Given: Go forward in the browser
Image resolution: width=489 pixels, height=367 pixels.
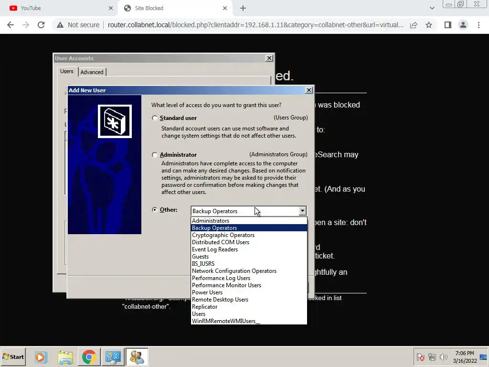Looking at the screenshot, I should [26, 25].
